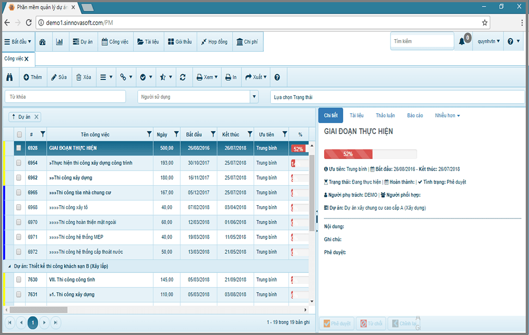529x335 pixels.
Task: Click the Sửa edit button
Action: (x=59, y=77)
